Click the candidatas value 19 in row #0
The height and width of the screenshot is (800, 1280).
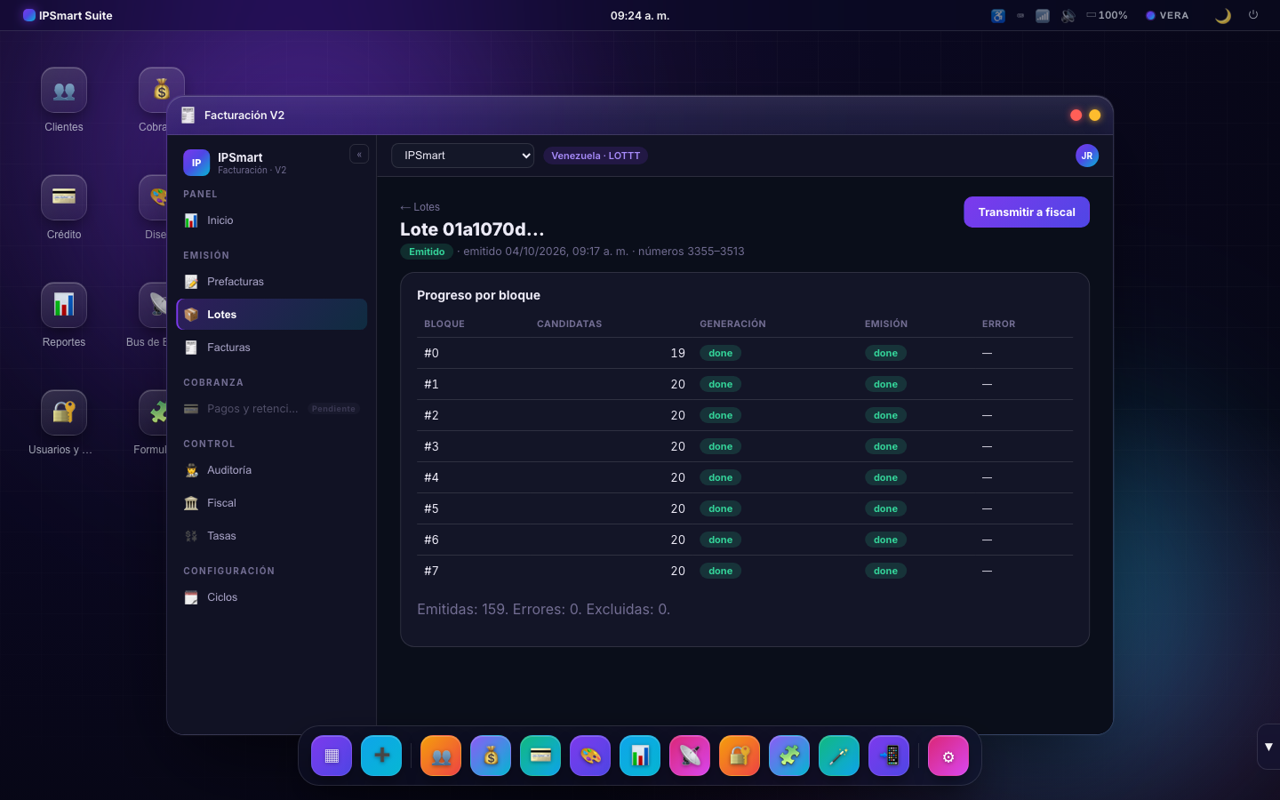coord(678,353)
